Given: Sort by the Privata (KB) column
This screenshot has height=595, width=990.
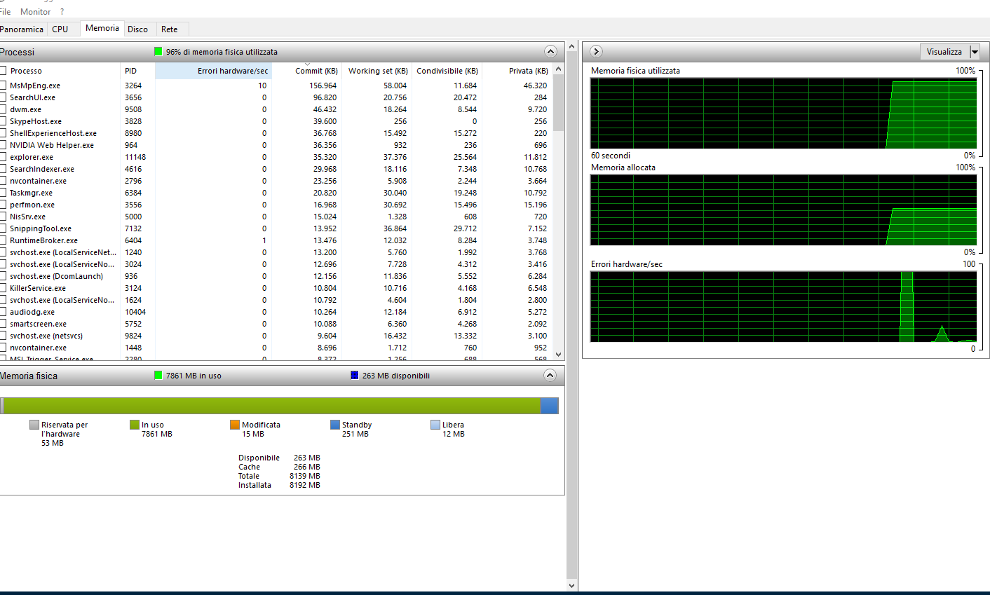Looking at the screenshot, I should point(517,71).
